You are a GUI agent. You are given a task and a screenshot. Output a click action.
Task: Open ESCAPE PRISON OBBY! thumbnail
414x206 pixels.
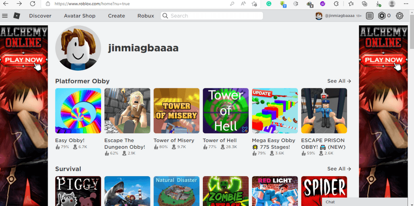pos(324,110)
